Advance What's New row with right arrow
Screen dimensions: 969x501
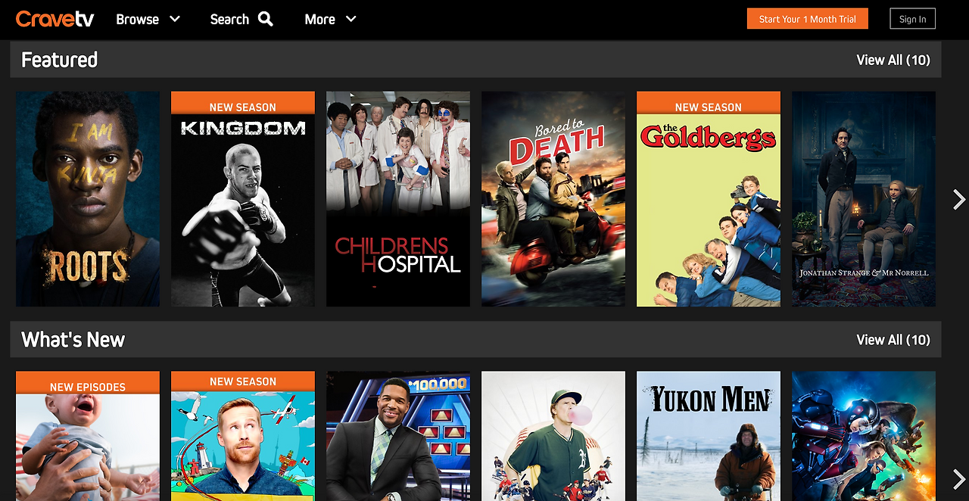coord(958,479)
